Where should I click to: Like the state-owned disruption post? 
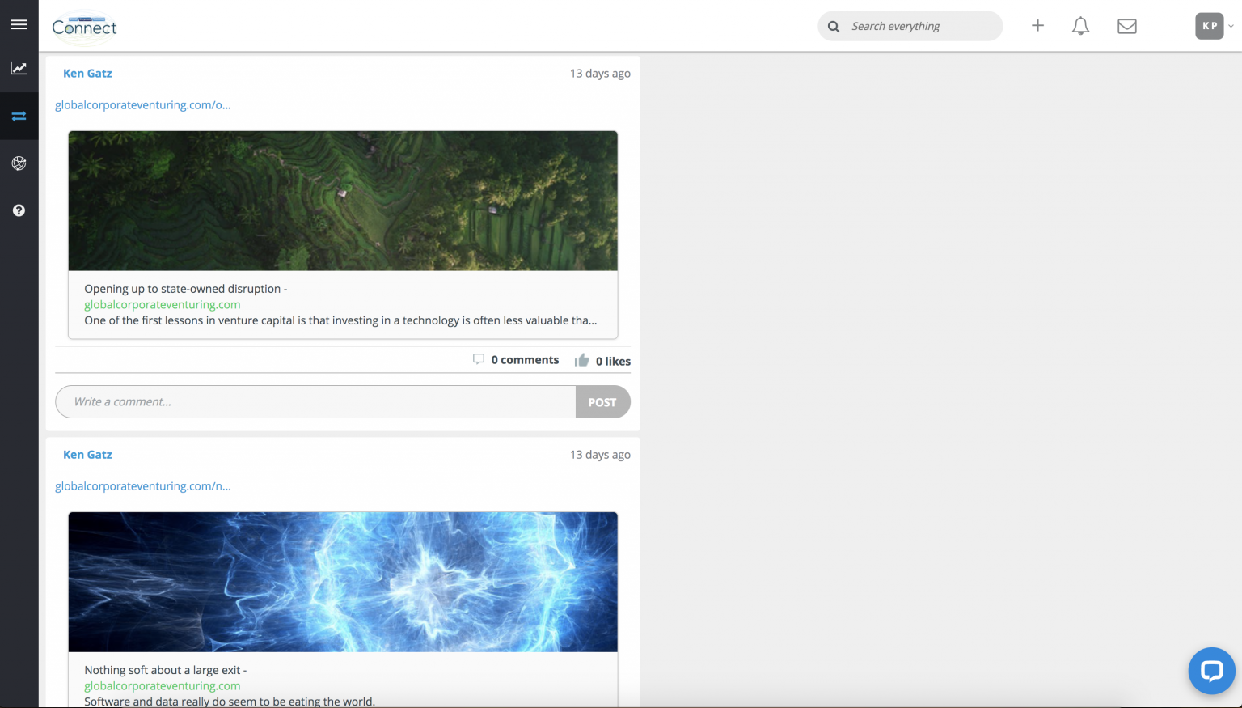click(x=602, y=361)
